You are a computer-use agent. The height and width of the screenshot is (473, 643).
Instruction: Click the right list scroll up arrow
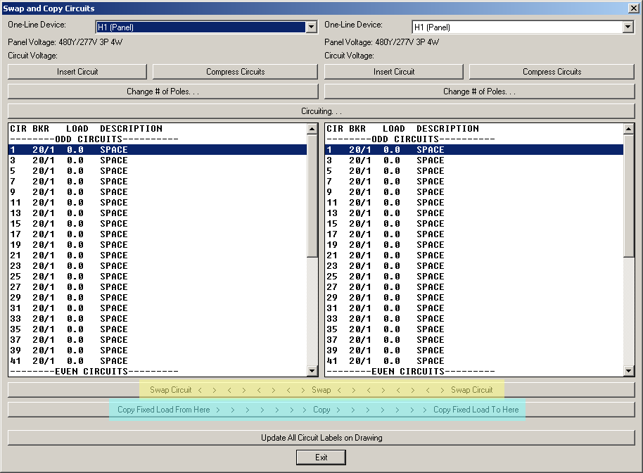tap(629, 129)
